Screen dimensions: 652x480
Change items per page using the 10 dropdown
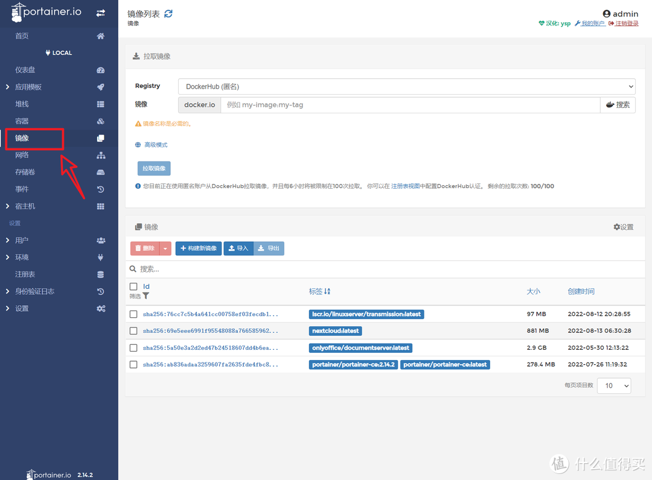[x=613, y=385]
